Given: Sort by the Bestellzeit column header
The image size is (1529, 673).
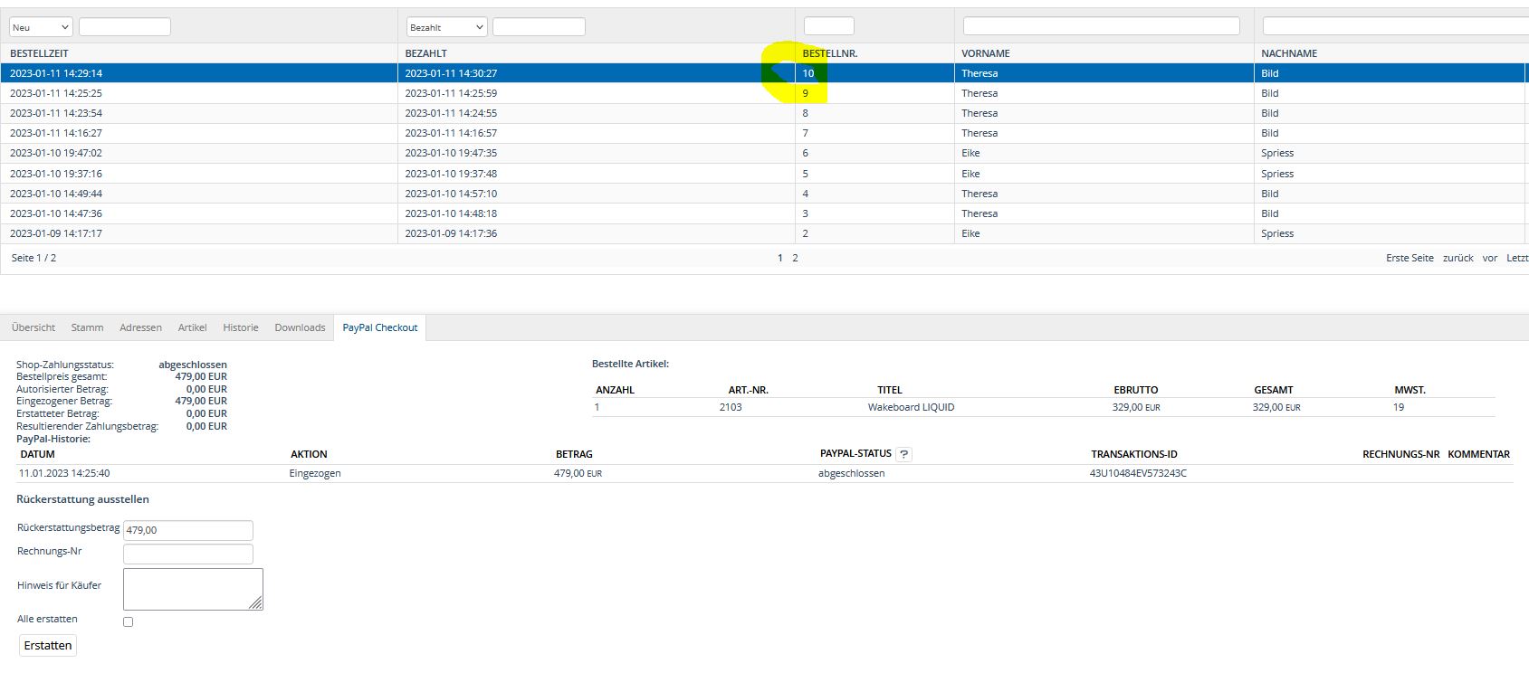Looking at the screenshot, I should [39, 53].
